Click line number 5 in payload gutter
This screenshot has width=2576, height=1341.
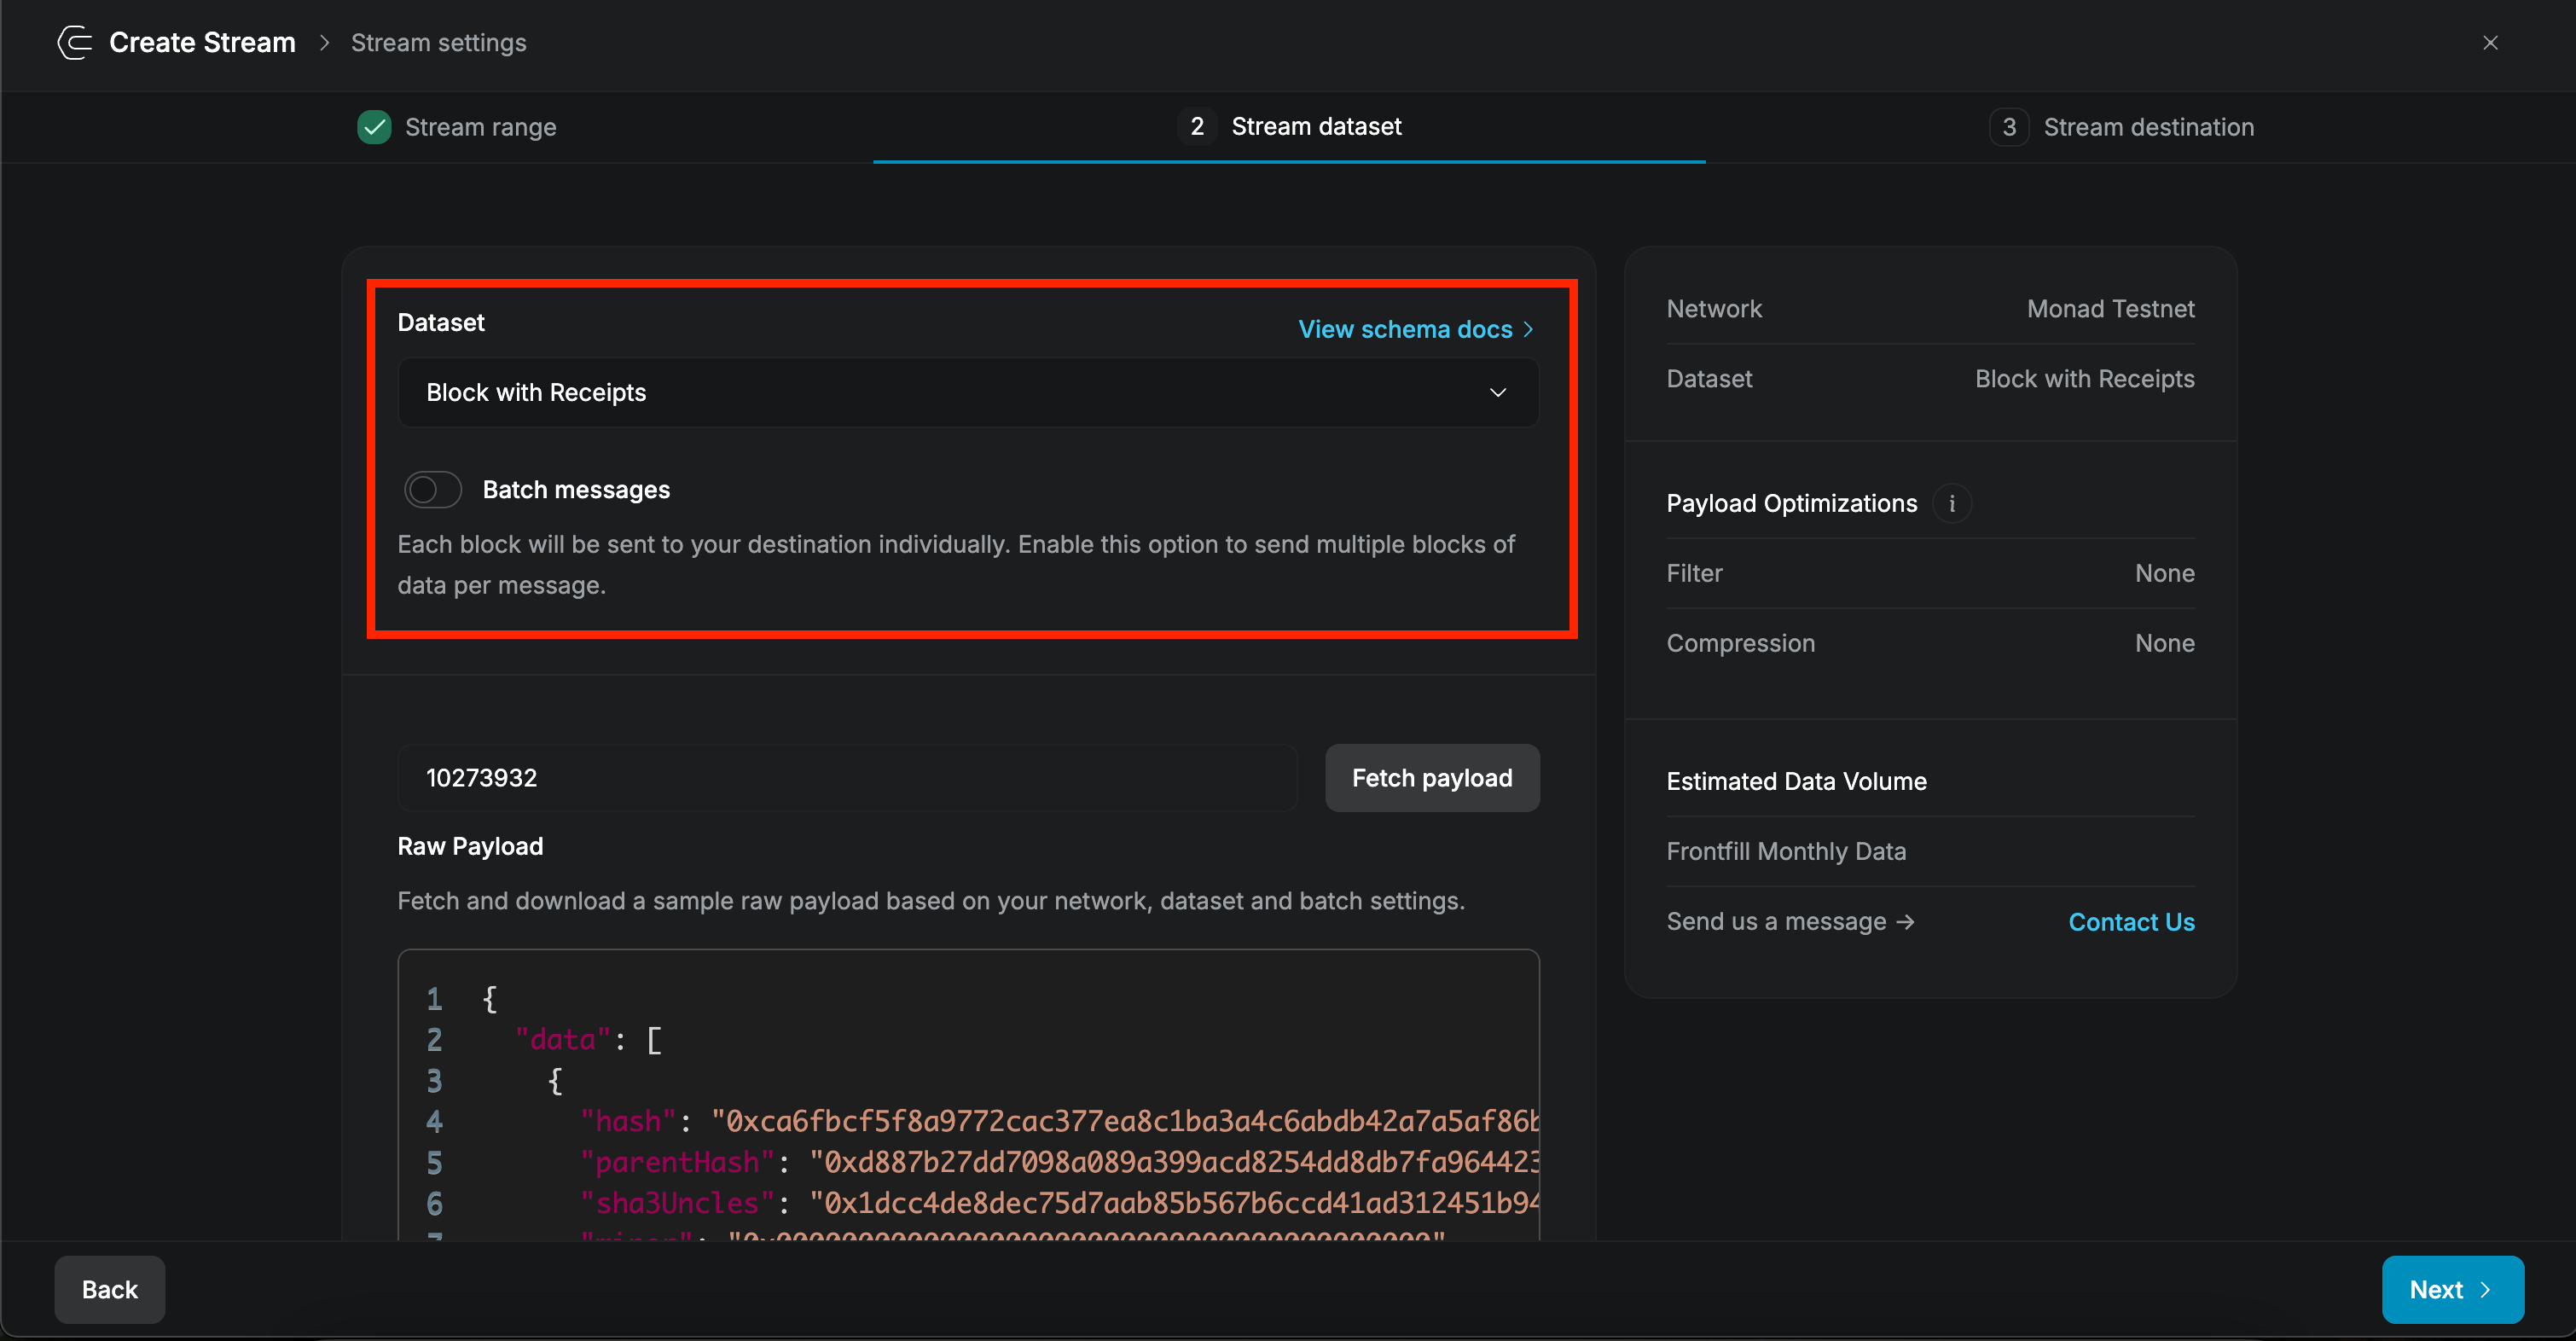pyautogui.click(x=434, y=1162)
